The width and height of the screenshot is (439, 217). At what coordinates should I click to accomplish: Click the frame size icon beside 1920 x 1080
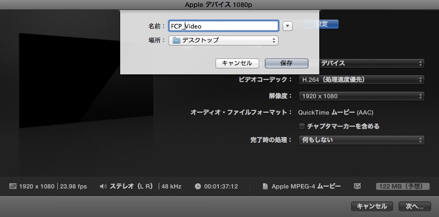[x=13, y=186]
